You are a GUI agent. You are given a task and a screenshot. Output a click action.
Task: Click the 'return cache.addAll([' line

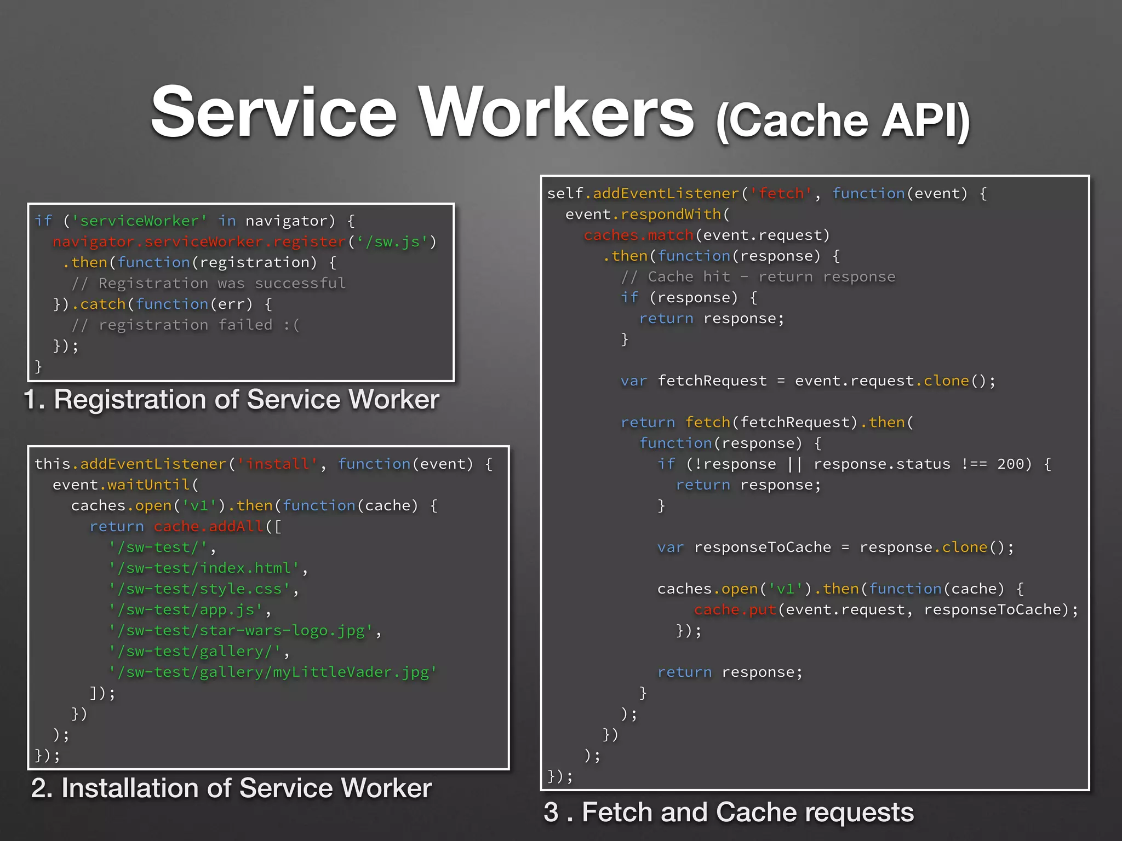coord(186,526)
